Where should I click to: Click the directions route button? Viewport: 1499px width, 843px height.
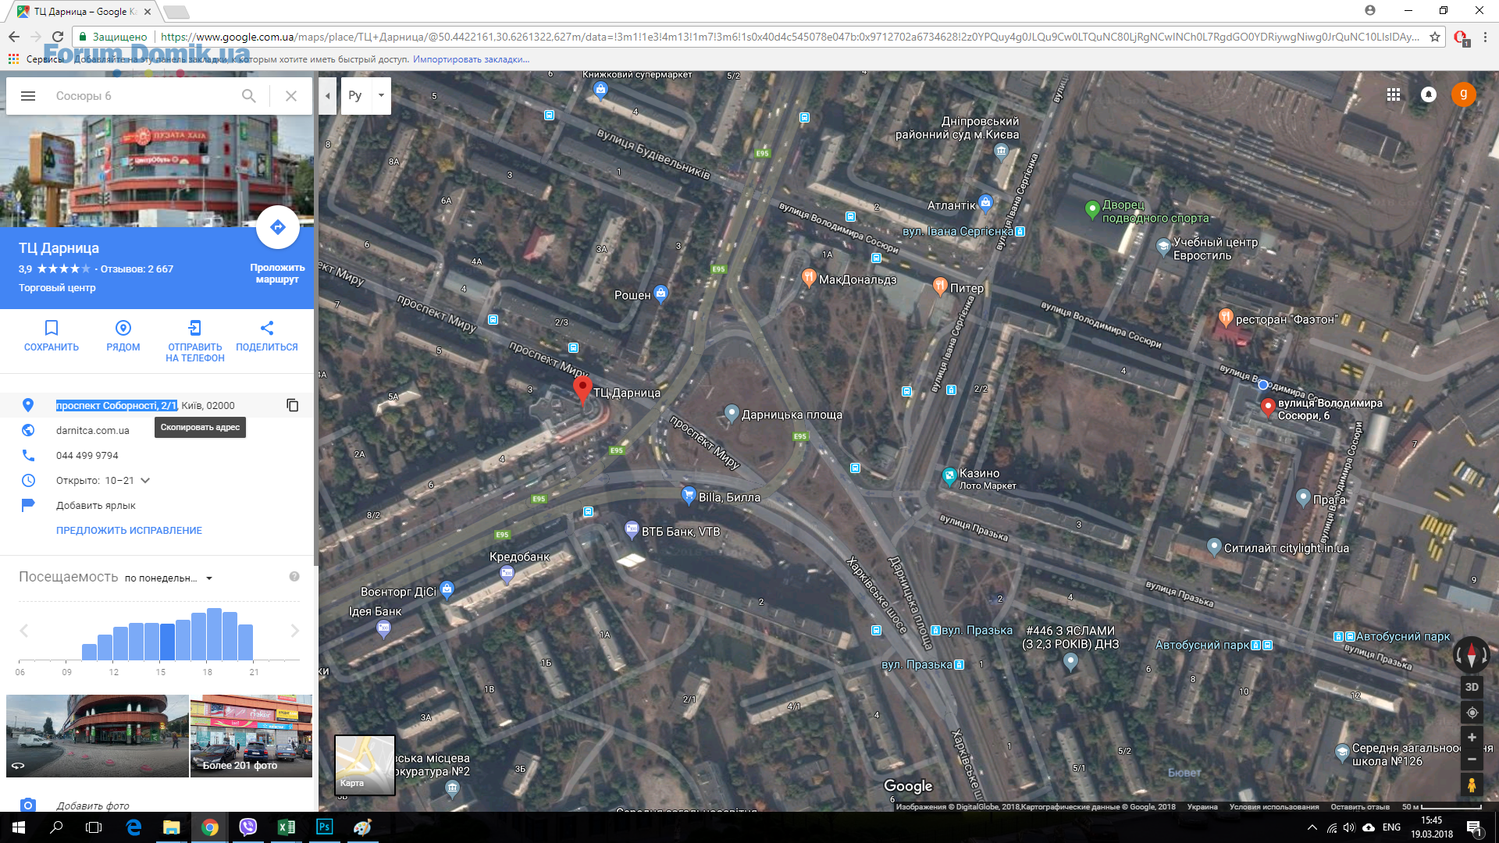278,227
